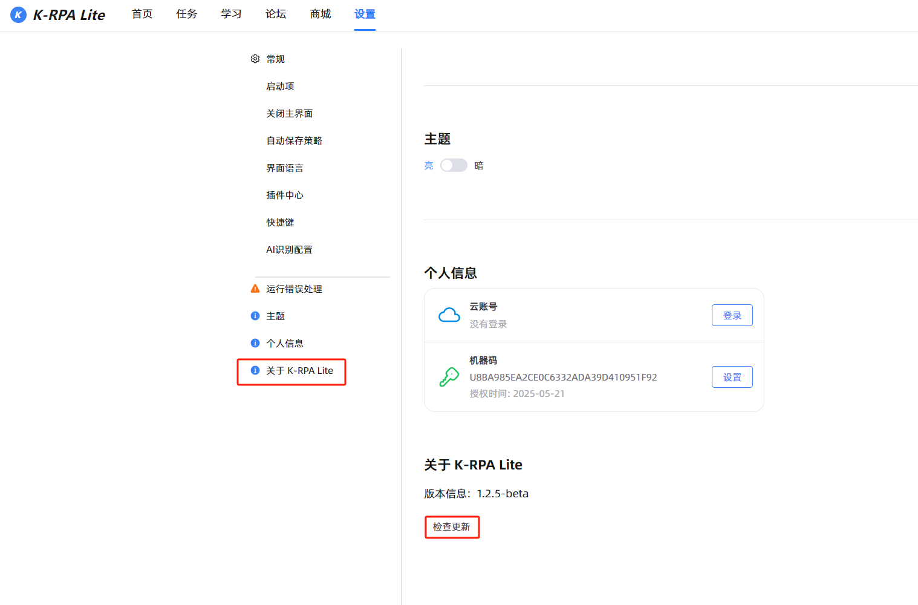This screenshot has width=918, height=605.
Task: Click the 没有登录 status text
Action: pos(488,324)
